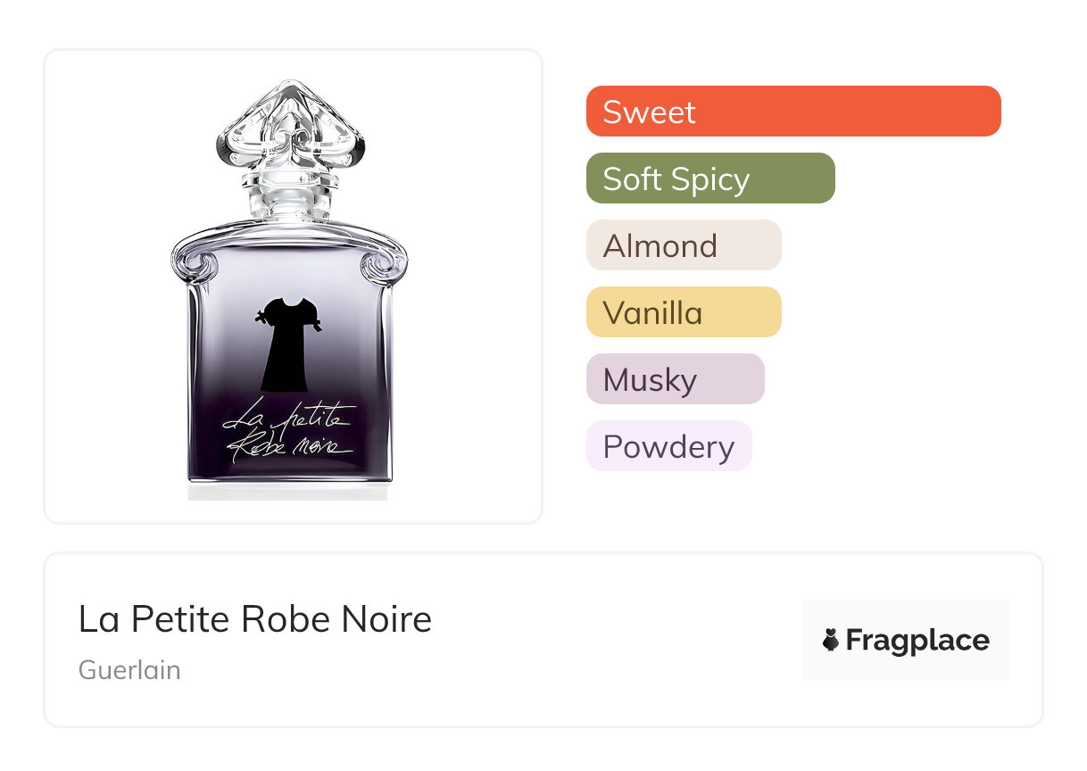
Task: Click the clear glass bottle neck
Action: click(289, 203)
